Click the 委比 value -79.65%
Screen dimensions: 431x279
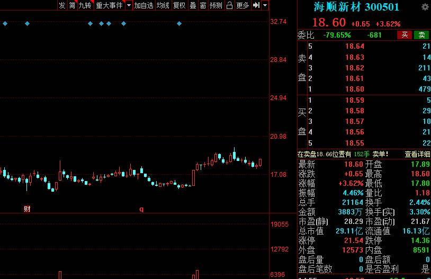pyautogui.click(x=337, y=35)
